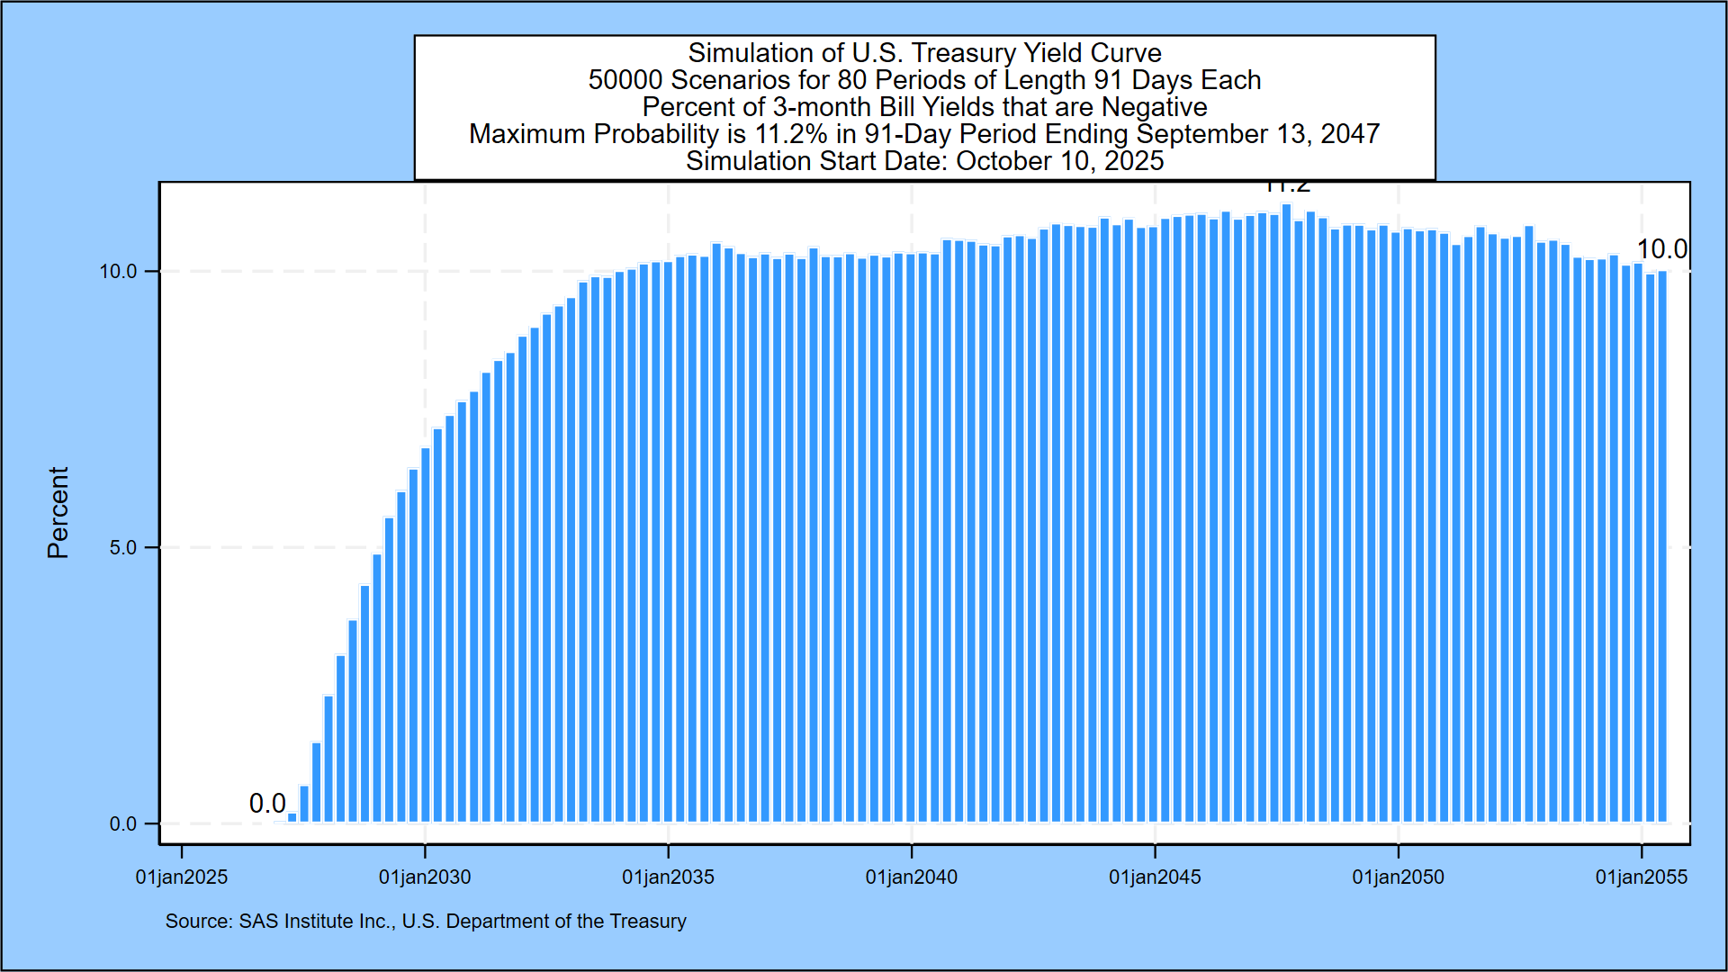Click the 01jan2030 x-axis label

[425, 877]
